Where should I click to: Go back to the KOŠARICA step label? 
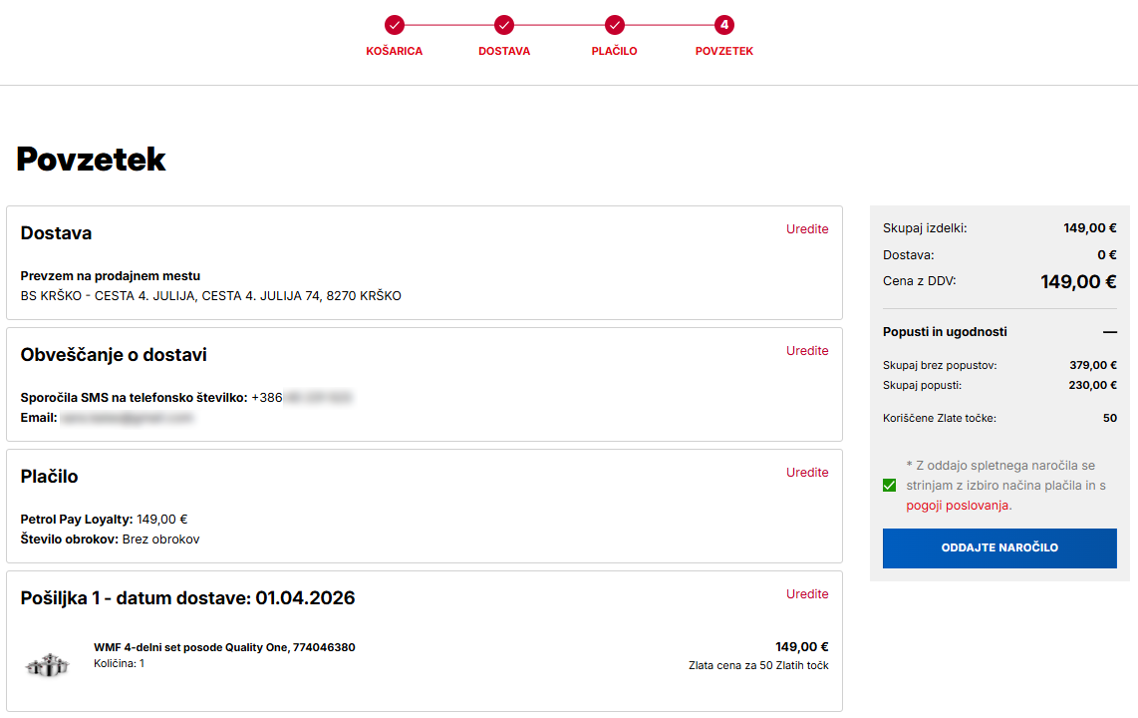coord(395,51)
